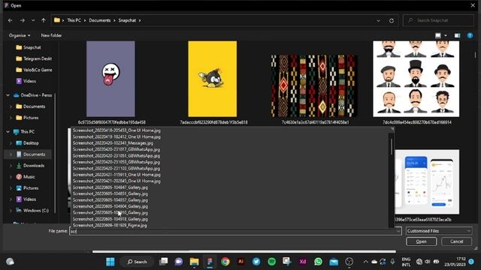
Task: Toggle the preview pane icon
Action: click(x=457, y=35)
